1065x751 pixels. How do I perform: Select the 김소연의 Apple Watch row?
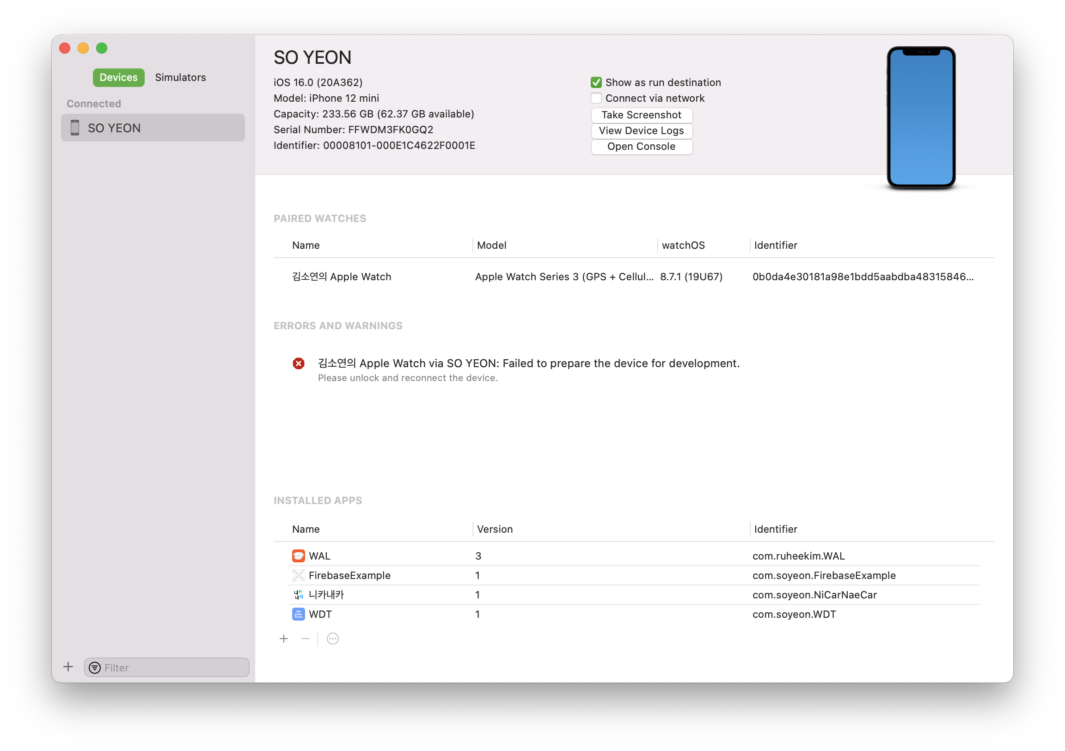634,277
